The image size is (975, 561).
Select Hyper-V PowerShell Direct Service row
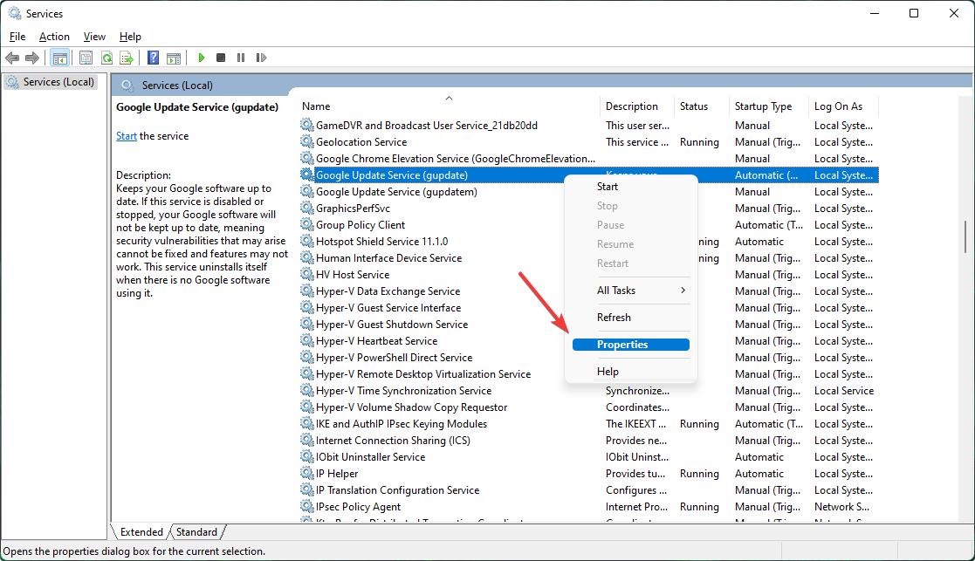588,357
